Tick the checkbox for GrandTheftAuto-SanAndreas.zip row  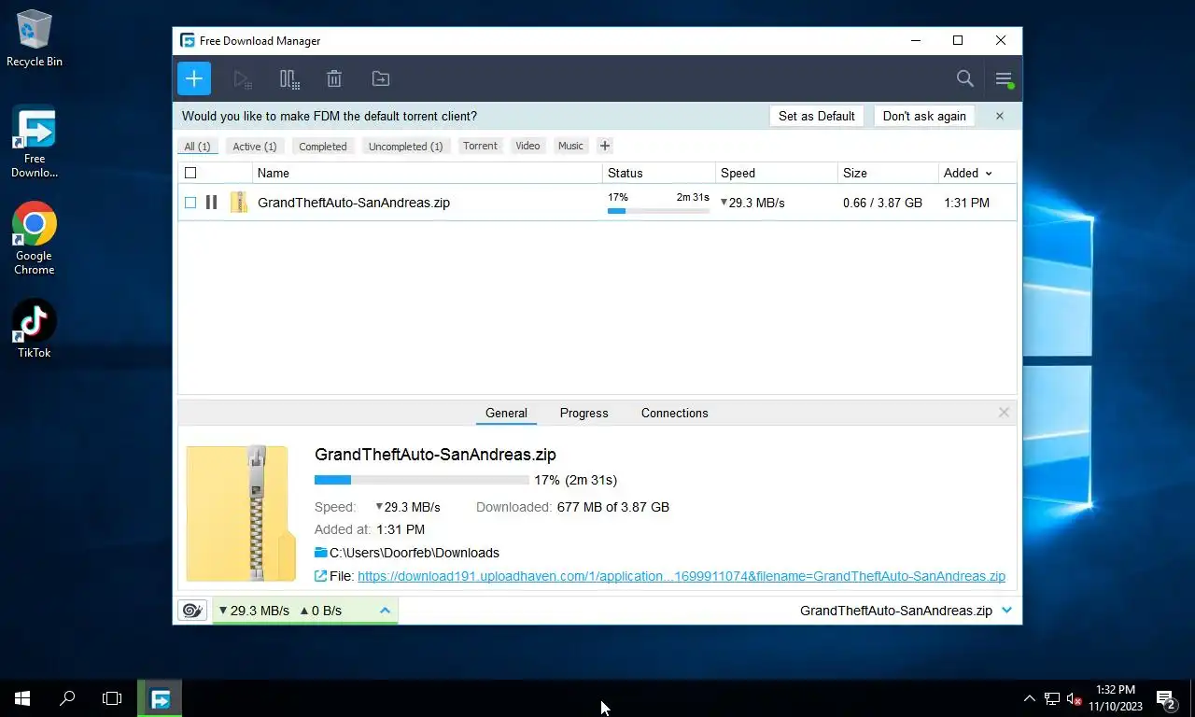click(190, 203)
